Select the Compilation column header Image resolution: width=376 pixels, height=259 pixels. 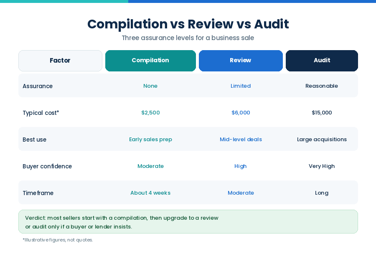pos(150,61)
